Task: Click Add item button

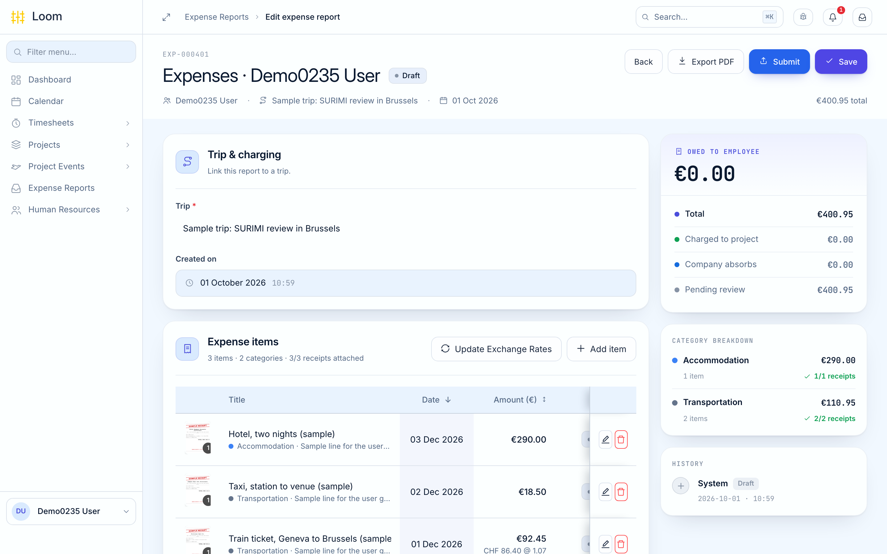Action: [601, 349]
